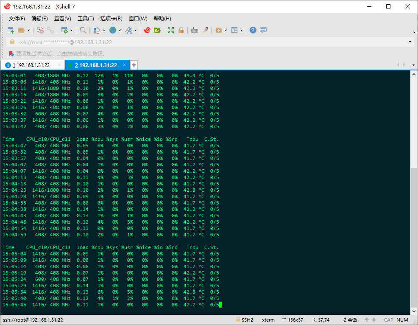Expand the toolbar overflow arrow
Image resolution: width=418 pixels, height=325 pixels.
click(x=414, y=32)
